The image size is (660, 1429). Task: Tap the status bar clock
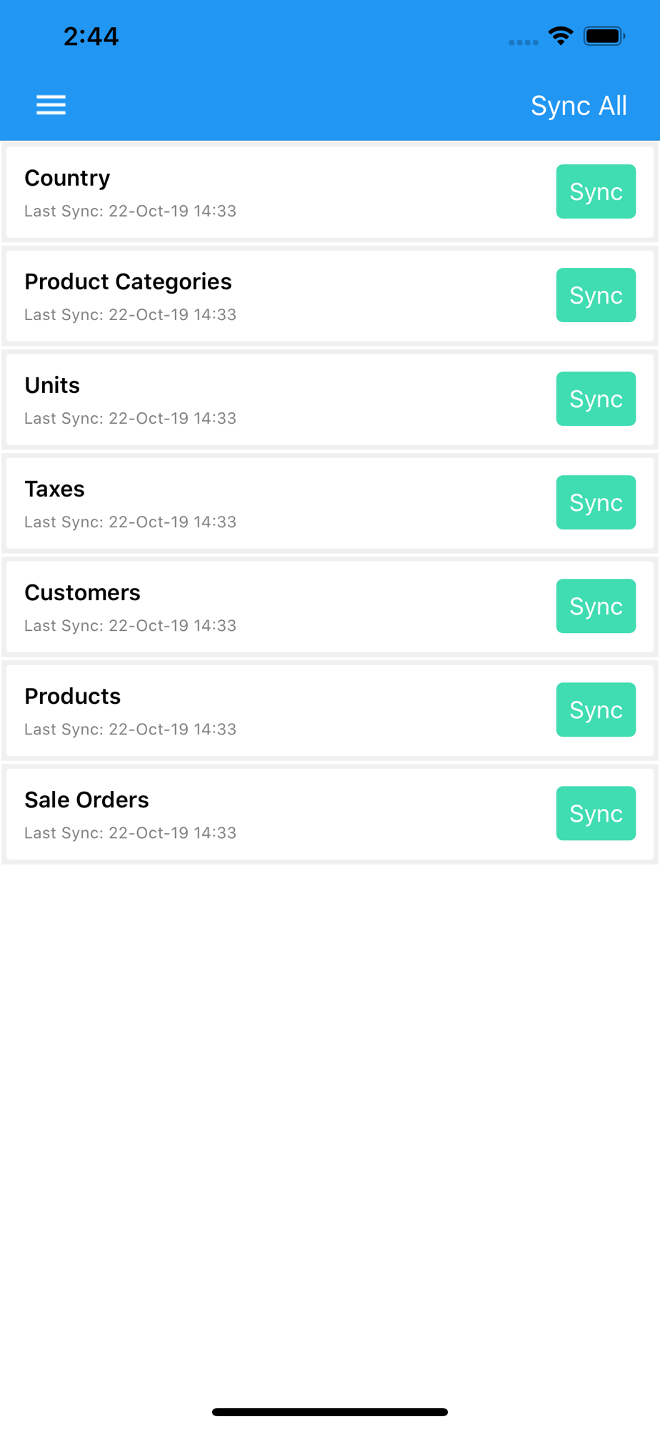[x=91, y=36]
